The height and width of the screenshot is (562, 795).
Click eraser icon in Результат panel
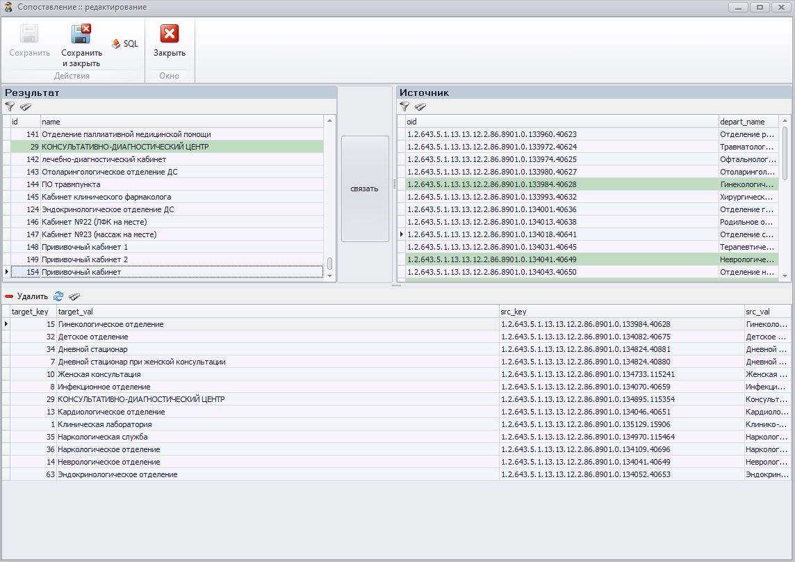26,107
